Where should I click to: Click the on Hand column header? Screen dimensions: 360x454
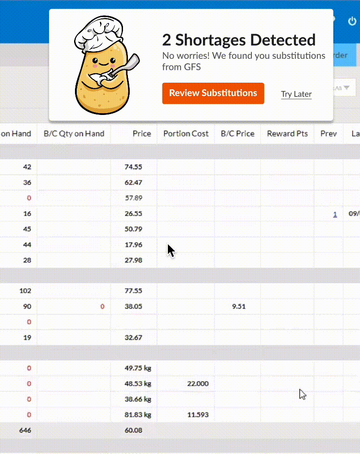pyautogui.click(x=16, y=133)
